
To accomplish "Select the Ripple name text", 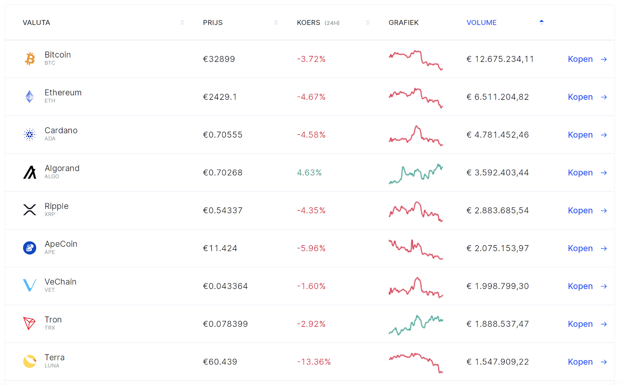I will coord(56,206).
